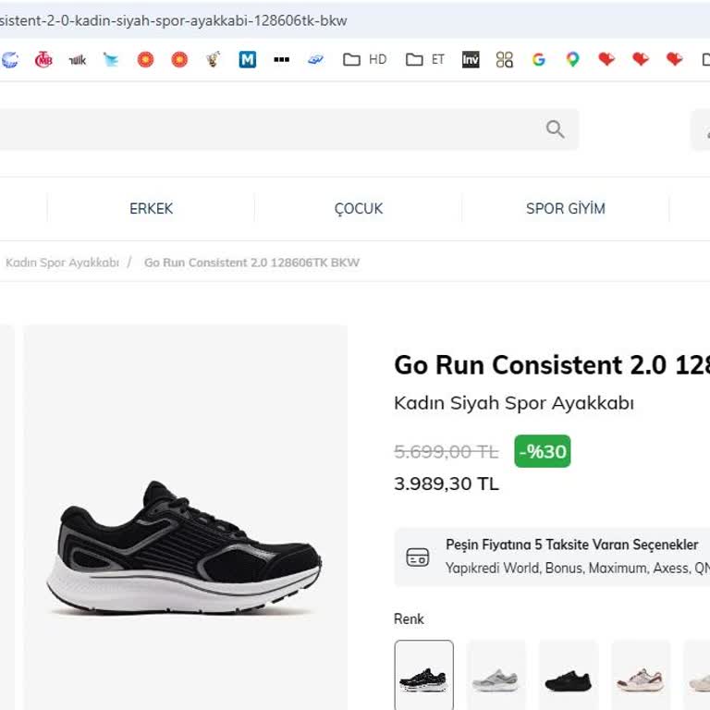Screen dimensions: 710x710
Task: Open the blue card-shaped bookmark icon
Action: (315, 59)
